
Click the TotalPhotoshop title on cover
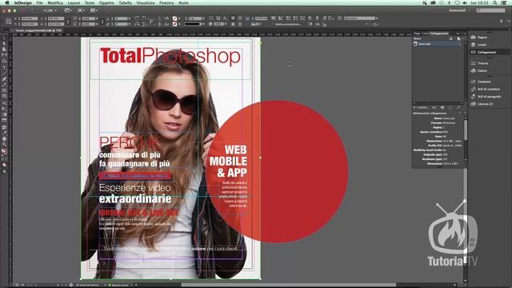[x=170, y=56]
